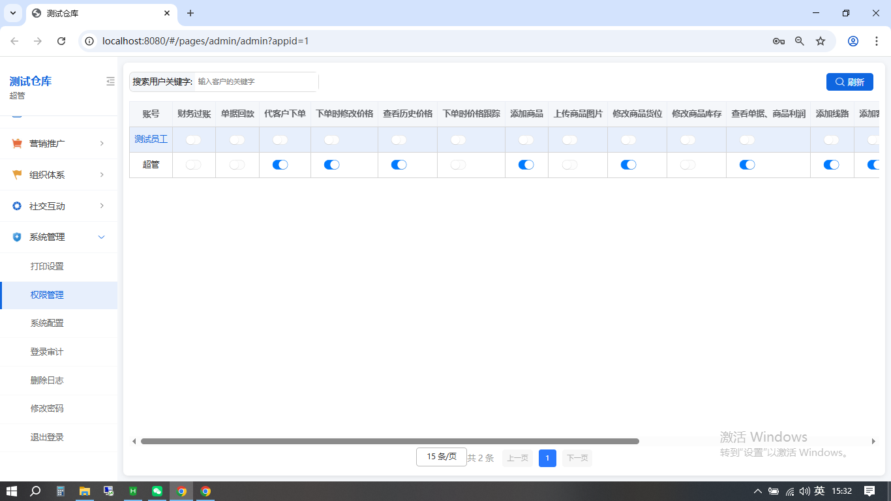Open the 测试员工 account link

point(151,139)
